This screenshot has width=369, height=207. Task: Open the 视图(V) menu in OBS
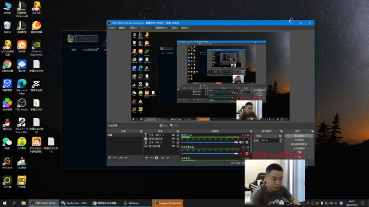133,28
